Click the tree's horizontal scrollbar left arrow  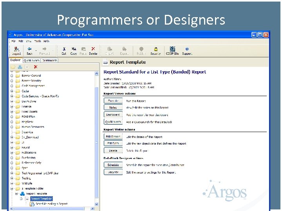tap(11, 209)
